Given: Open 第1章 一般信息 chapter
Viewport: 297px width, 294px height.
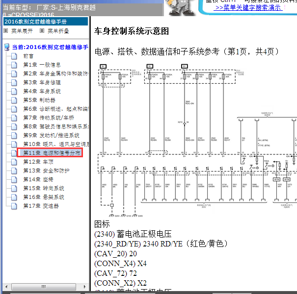Looking at the screenshot, I should pyautogui.click(x=42, y=65).
